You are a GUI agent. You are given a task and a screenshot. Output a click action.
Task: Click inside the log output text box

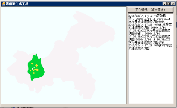pos(151,59)
